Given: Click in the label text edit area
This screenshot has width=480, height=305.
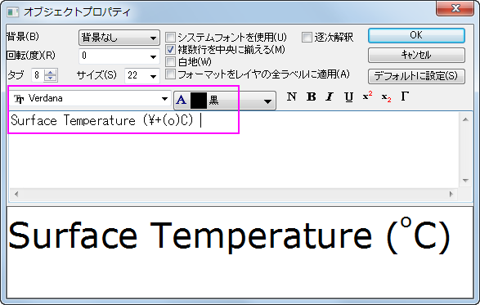Looking at the screenshot, I should click(234, 150).
